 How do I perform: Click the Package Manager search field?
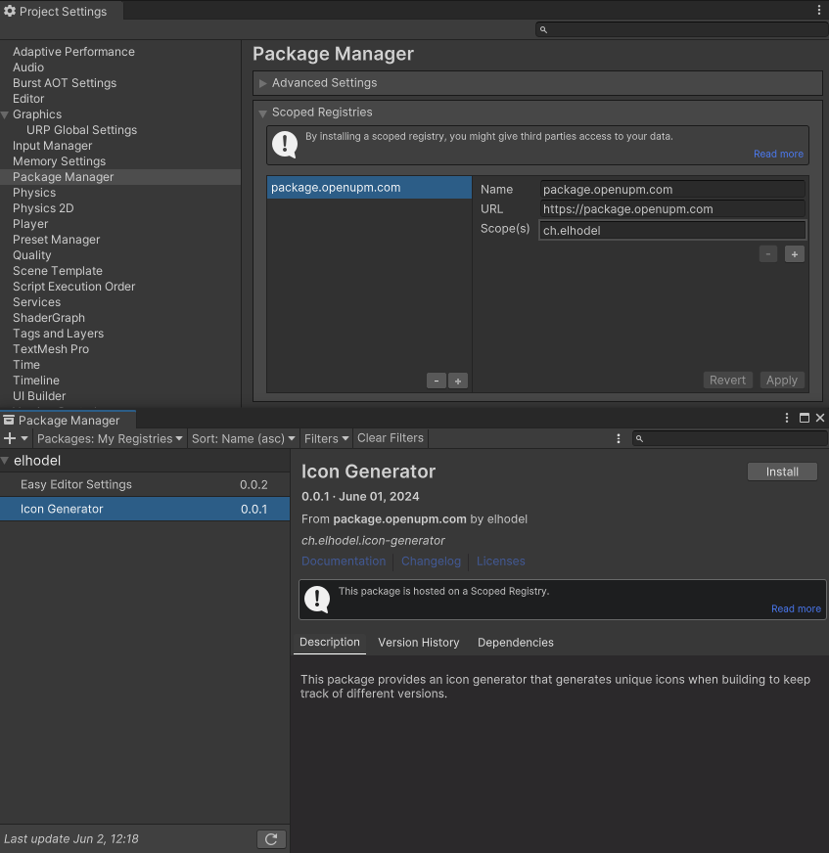pos(729,438)
